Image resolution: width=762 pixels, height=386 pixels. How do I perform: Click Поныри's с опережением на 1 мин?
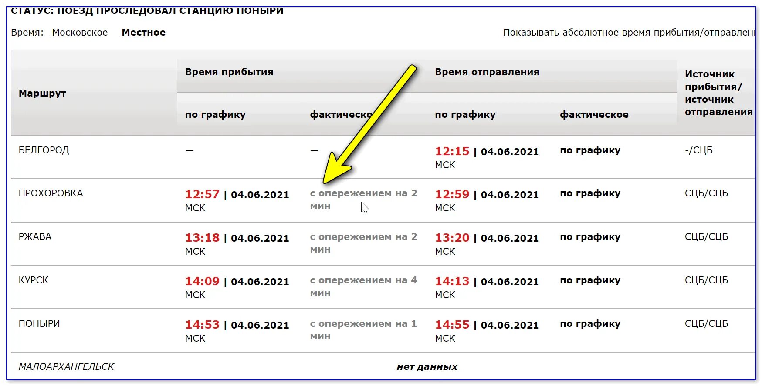(363, 330)
